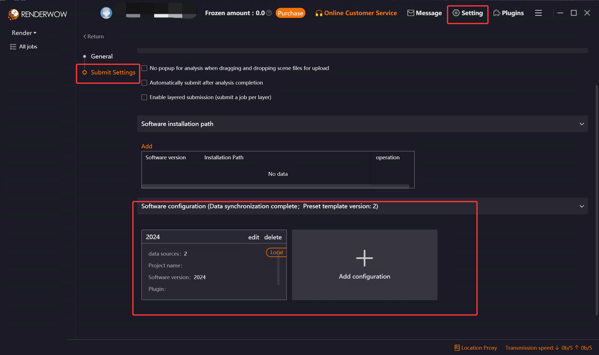Enable no popup for analysis checkbox
Screen dimensions: 599x355
[x=144, y=68]
